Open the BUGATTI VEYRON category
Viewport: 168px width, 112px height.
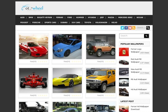pos(45,17)
